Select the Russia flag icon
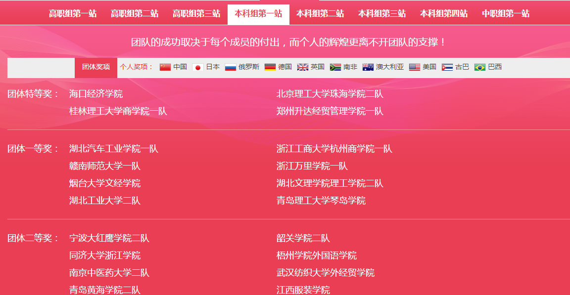 pos(231,67)
